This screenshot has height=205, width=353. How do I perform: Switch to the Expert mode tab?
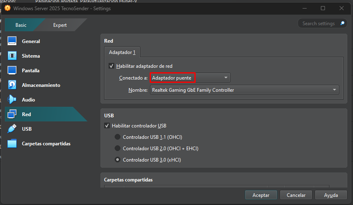[60, 25]
